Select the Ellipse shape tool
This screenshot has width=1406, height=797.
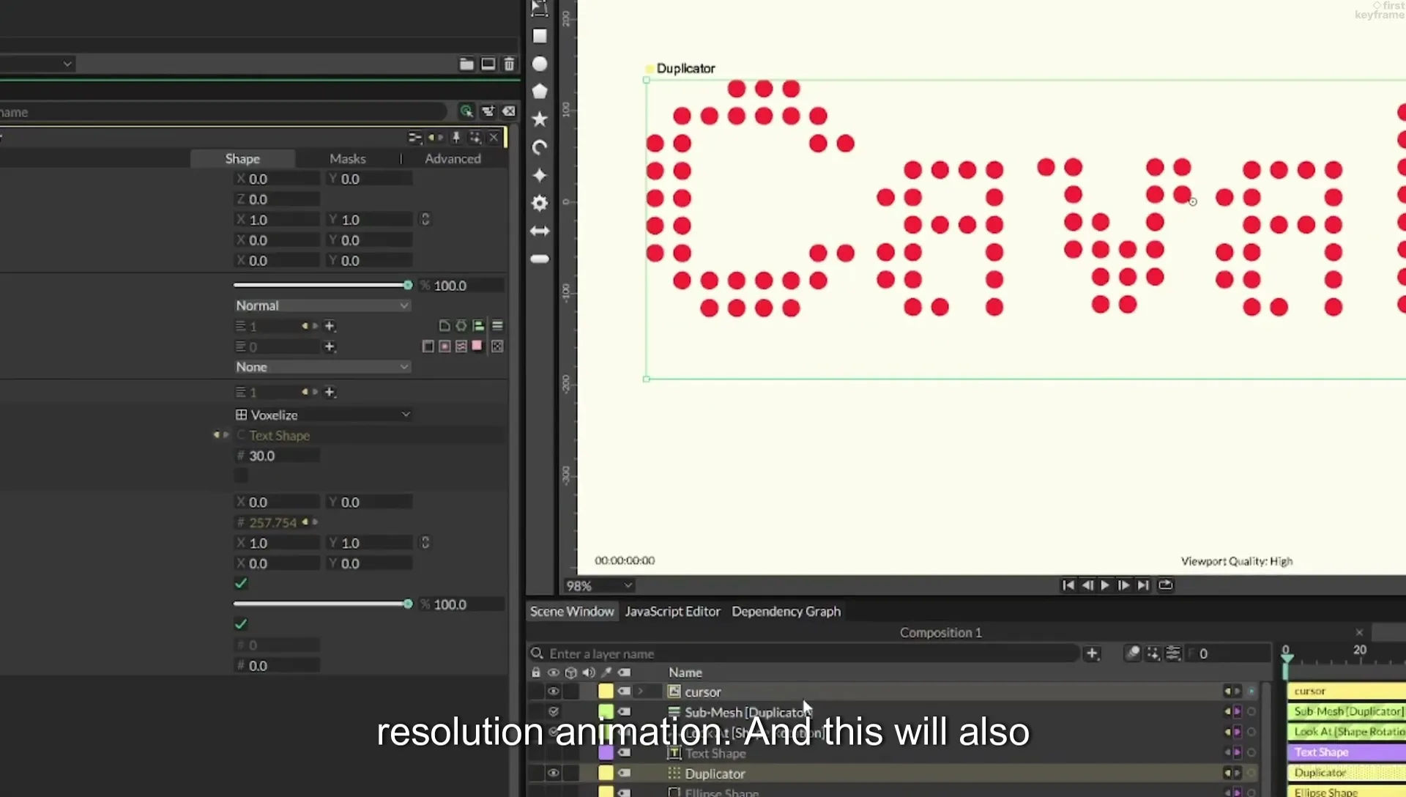tap(540, 64)
